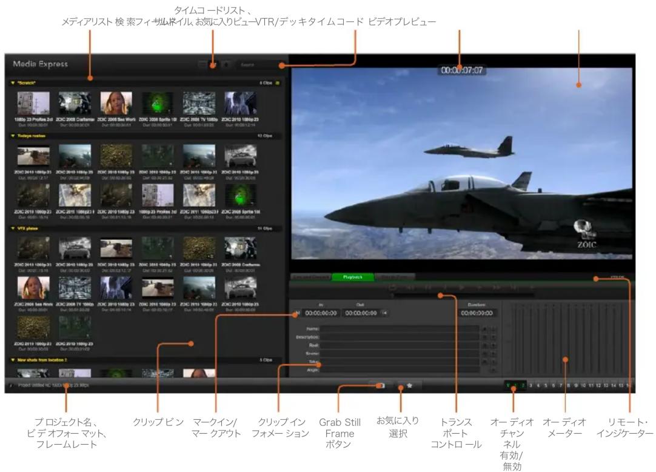Toggle audio channel 3
Screen dimensions: 656x472
pyautogui.click(x=530, y=385)
